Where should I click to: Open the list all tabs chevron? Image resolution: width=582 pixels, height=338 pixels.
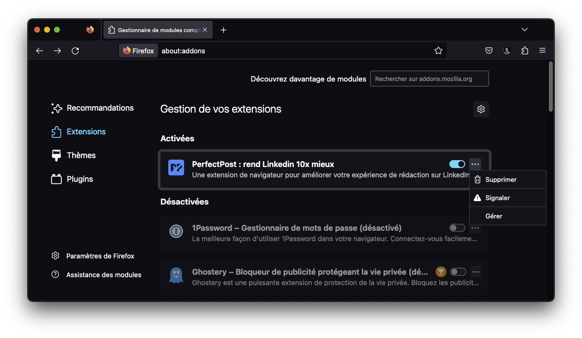[x=525, y=30]
